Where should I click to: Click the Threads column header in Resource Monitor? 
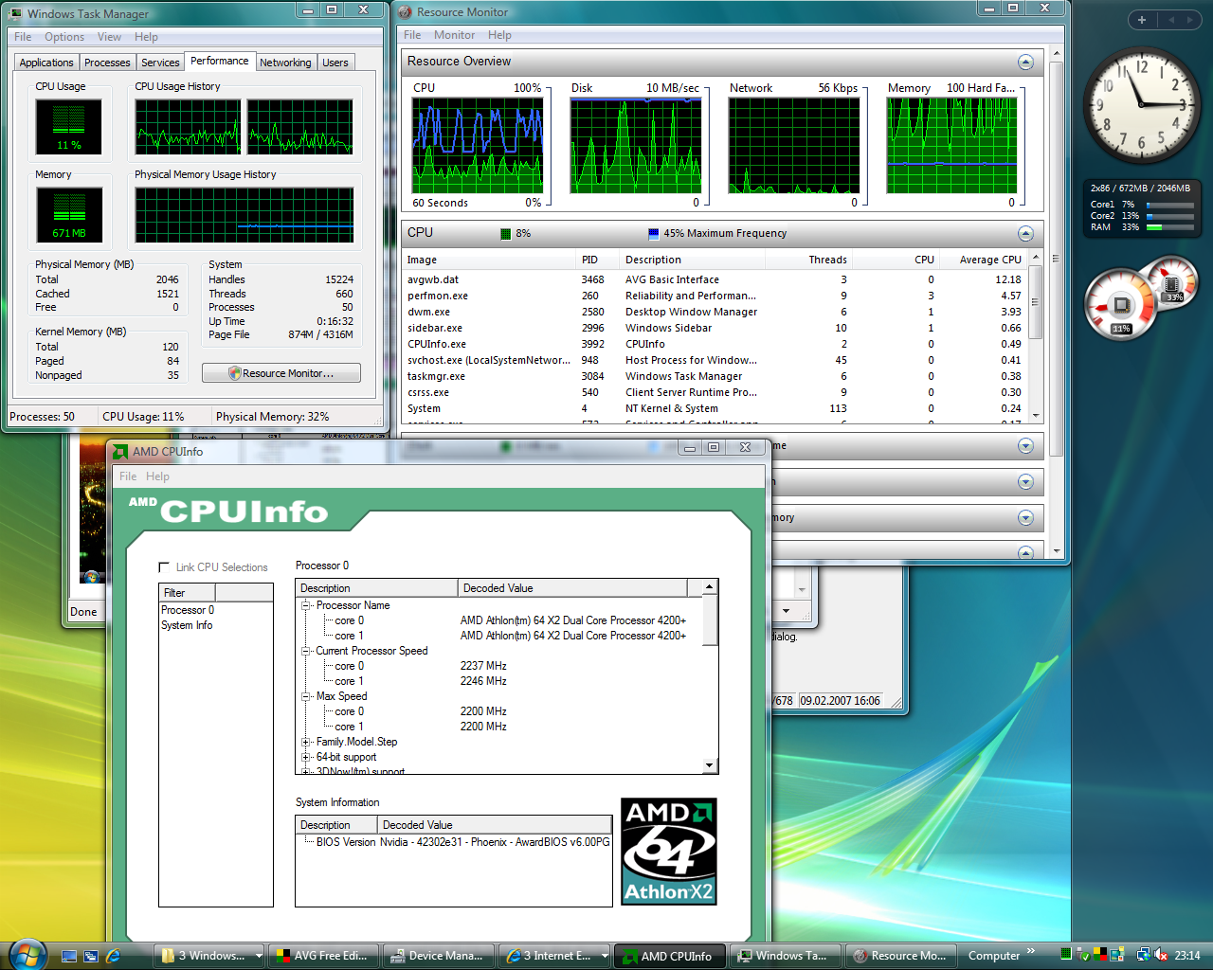[x=808, y=260]
